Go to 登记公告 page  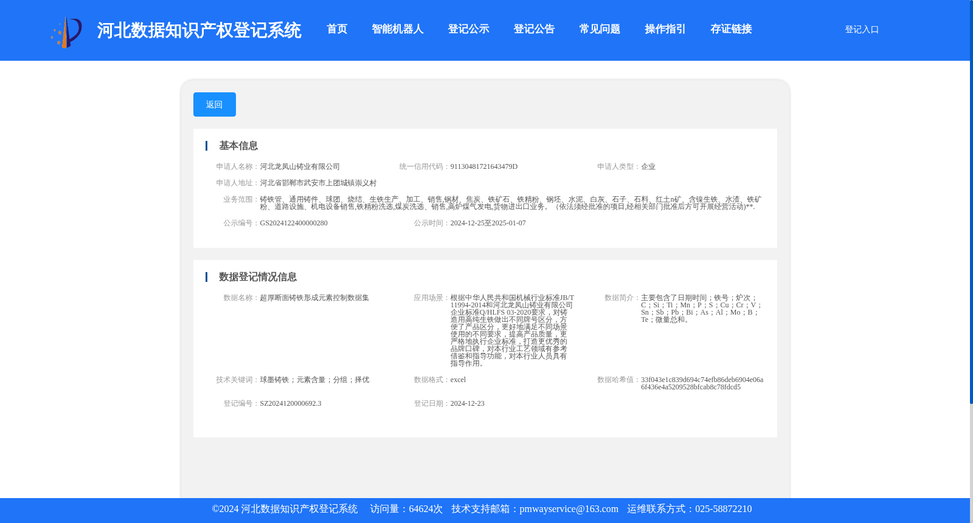pos(534,29)
